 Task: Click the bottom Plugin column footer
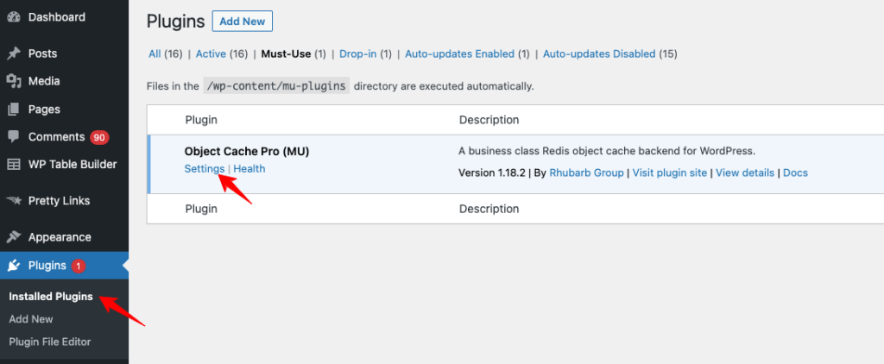[x=201, y=209]
